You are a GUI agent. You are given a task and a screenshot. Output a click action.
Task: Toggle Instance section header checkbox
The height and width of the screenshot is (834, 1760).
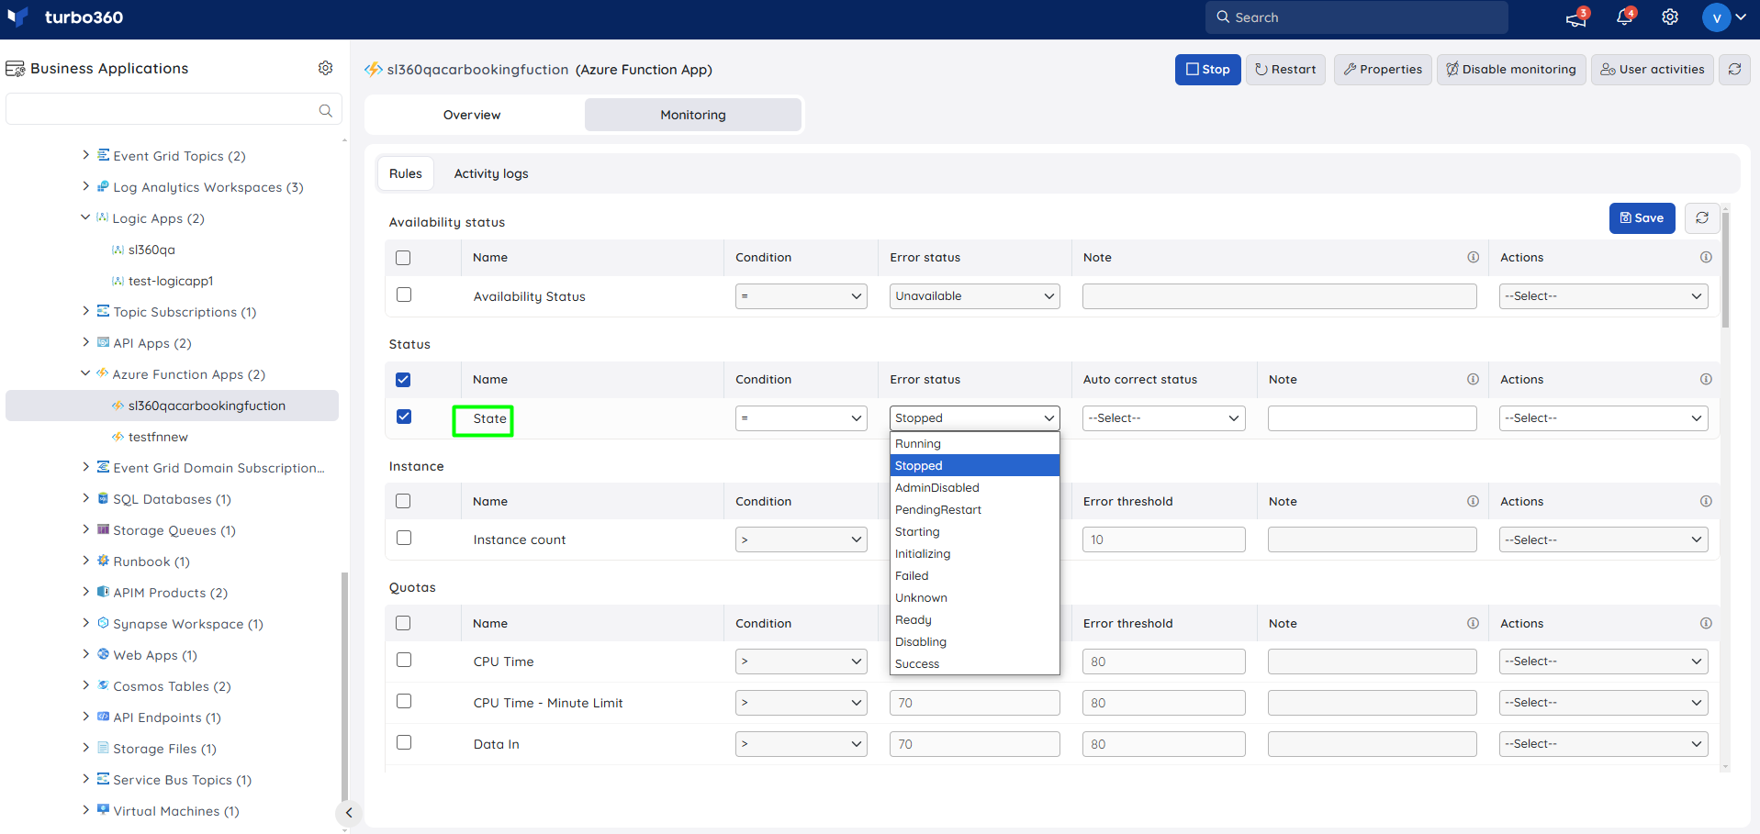pos(403,502)
